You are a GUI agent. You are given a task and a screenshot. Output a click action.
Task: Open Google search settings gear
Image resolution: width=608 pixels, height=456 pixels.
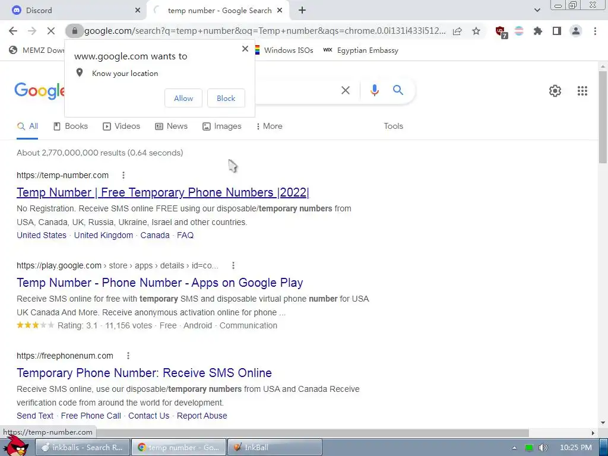[x=555, y=91]
